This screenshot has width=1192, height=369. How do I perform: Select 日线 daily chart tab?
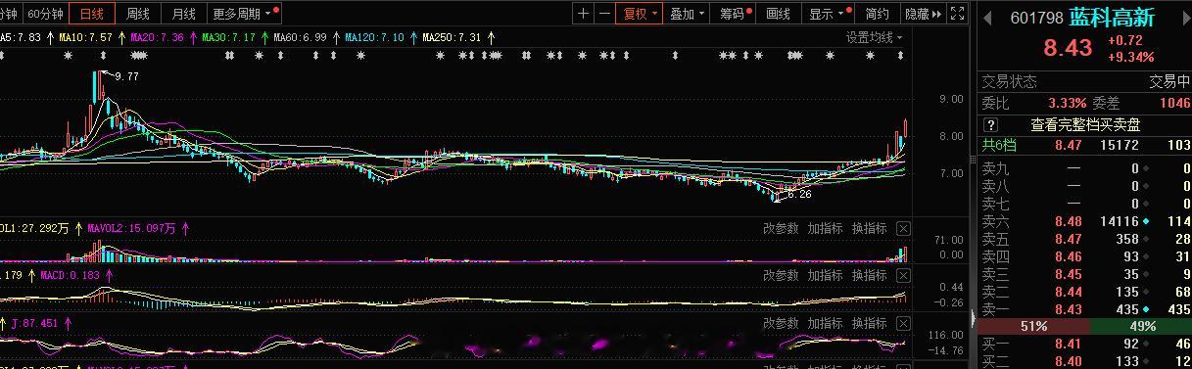(91, 14)
